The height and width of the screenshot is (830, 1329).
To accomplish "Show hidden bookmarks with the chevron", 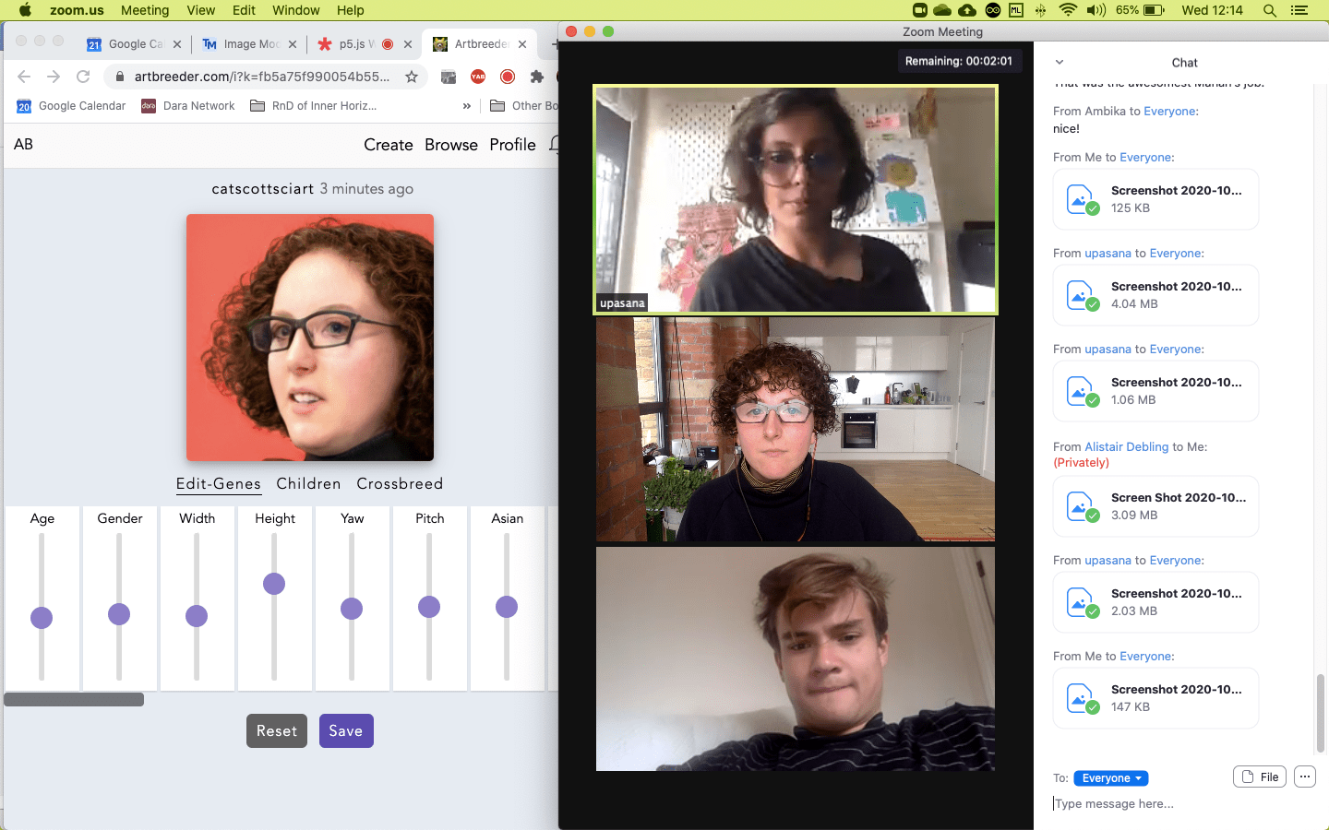I will pyautogui.click(x=467, y=106).
